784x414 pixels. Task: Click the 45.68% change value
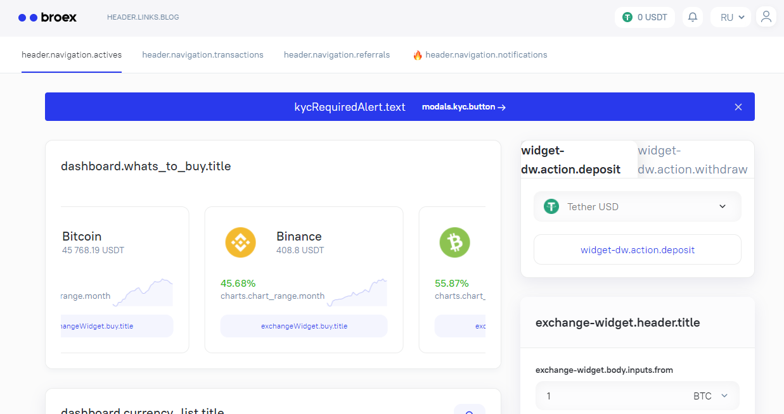click(x=238, y=283)
